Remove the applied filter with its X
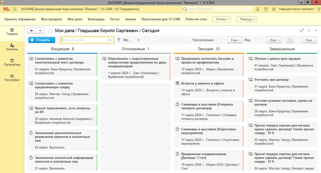The image size is (321, 173). 139,40
